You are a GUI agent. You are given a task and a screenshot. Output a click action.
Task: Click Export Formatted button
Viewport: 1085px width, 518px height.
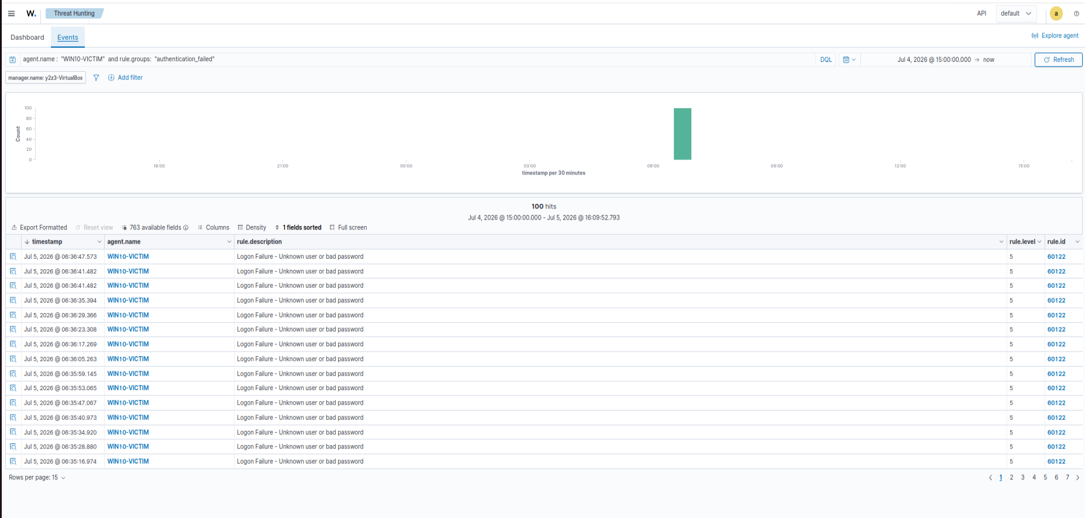point(39,228)
